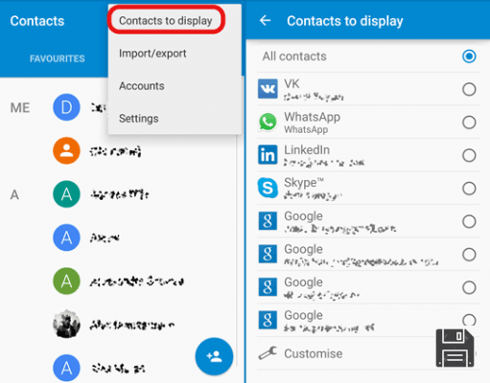The image size is (490, 383).
Task: Tap the LinkedIn logo icon
Action: (268, 155)
